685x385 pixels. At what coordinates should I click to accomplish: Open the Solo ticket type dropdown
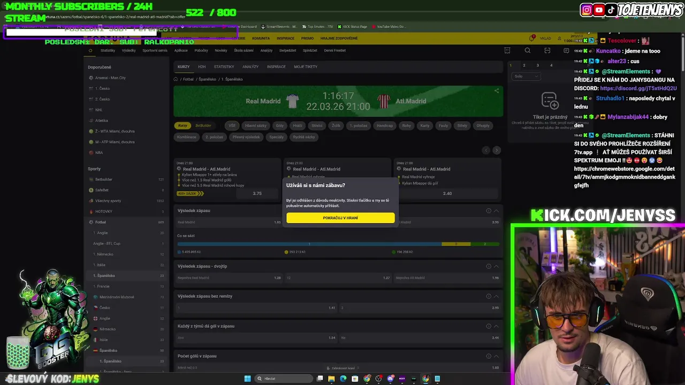pos(526,76)
